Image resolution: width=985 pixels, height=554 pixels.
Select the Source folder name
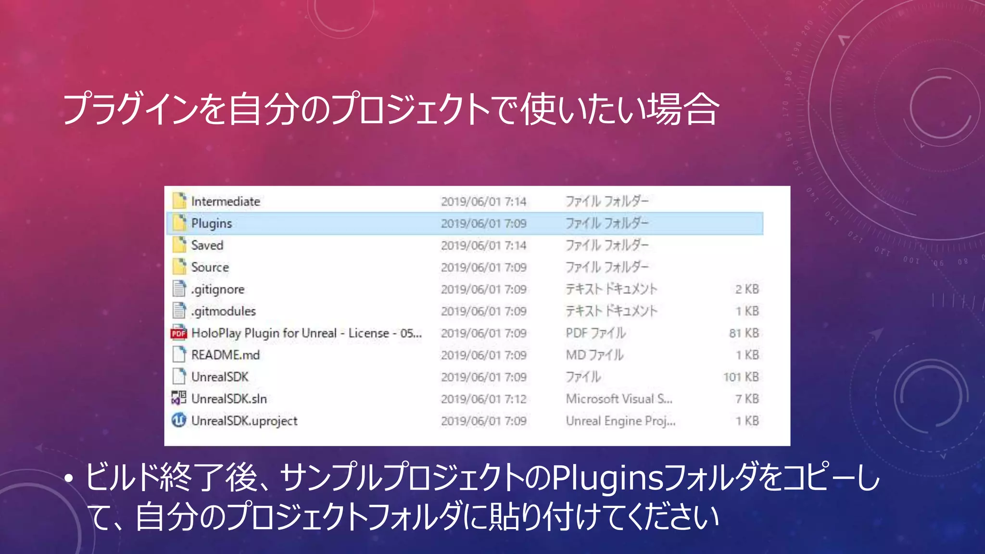coord(210,267)
